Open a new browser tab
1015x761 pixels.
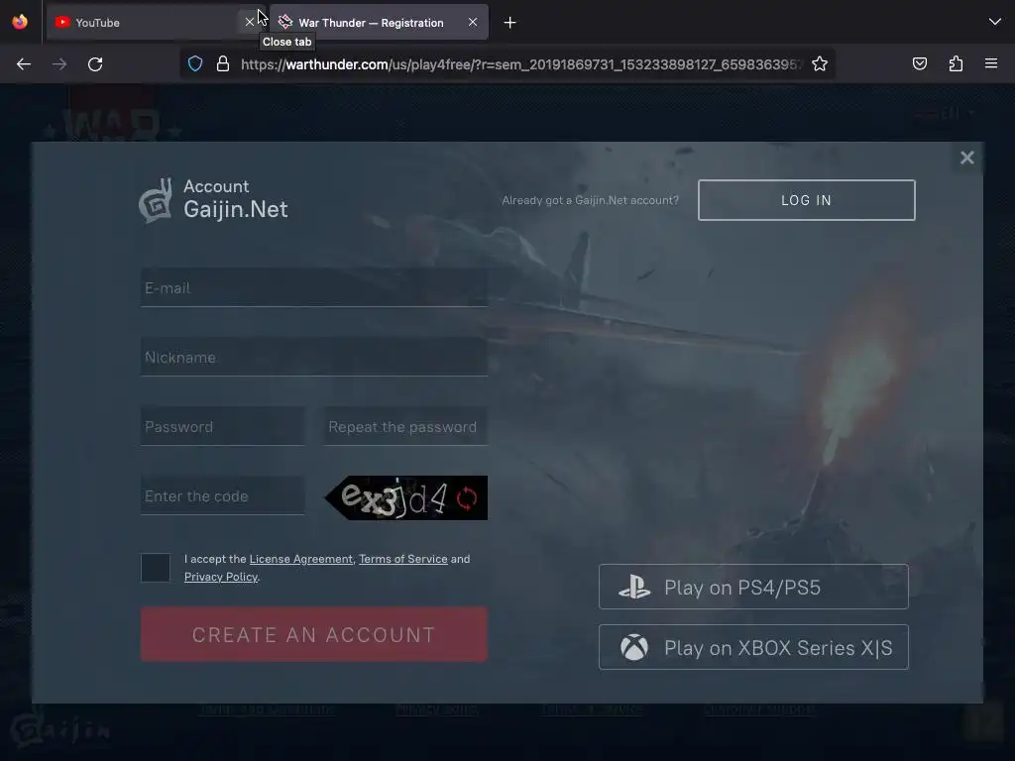click(510, 23)
